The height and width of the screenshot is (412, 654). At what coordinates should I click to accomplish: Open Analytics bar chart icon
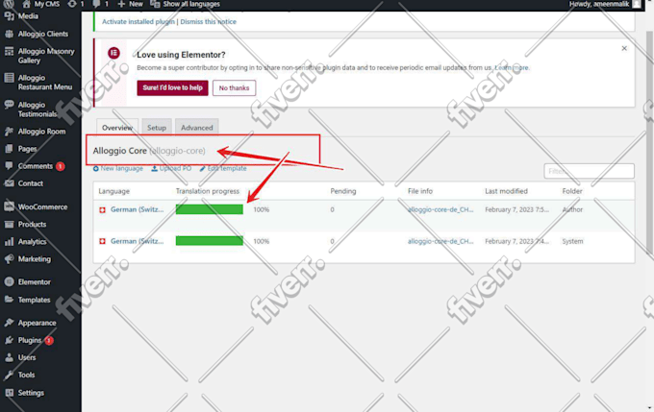coord(9,242)
